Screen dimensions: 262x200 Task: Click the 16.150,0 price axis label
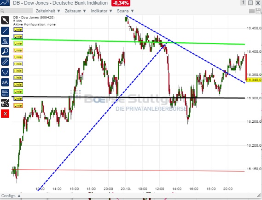pos(254,169)
